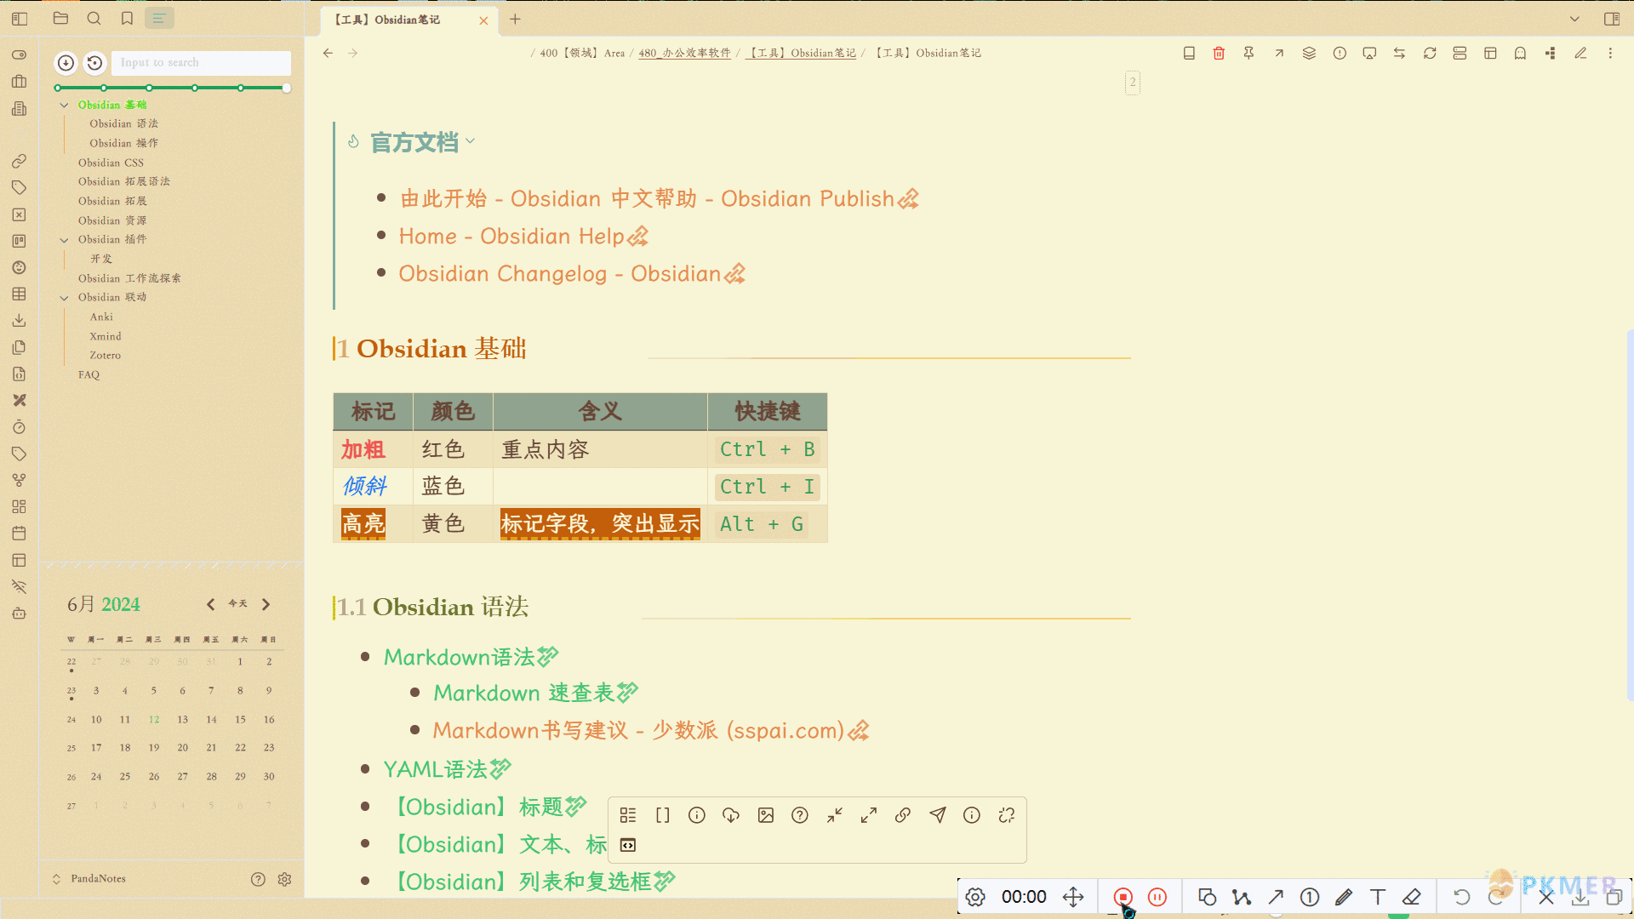Open the bookmarks pane icon
1634x919 pixels.
click(x=127, y=19)
